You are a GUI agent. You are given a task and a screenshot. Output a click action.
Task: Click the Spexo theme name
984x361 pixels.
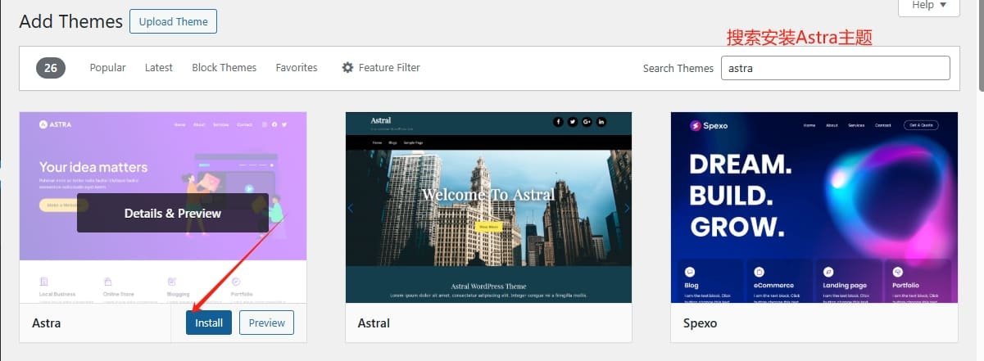700,323
